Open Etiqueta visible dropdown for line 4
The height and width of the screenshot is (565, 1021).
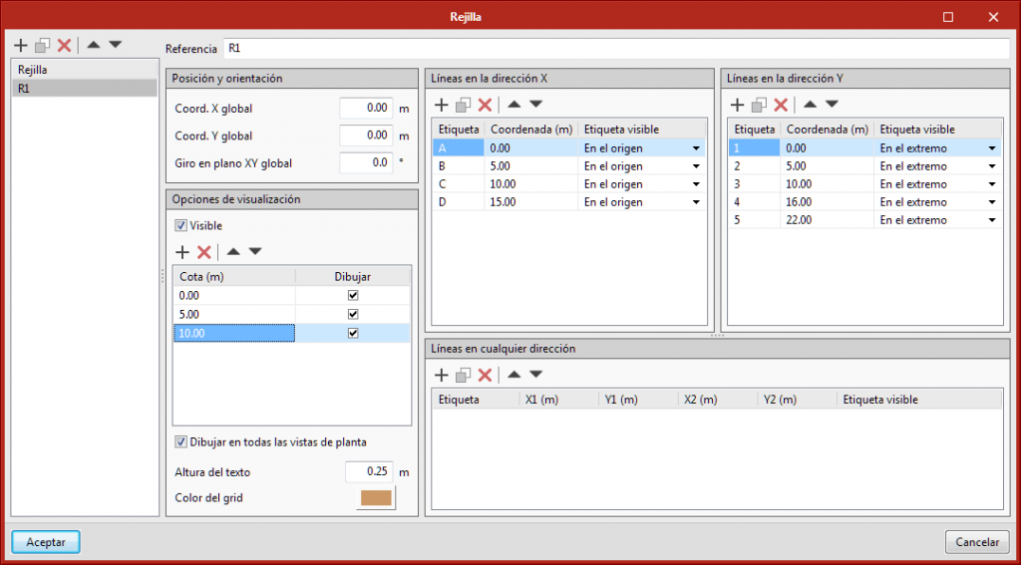click(x=992, y=202)
